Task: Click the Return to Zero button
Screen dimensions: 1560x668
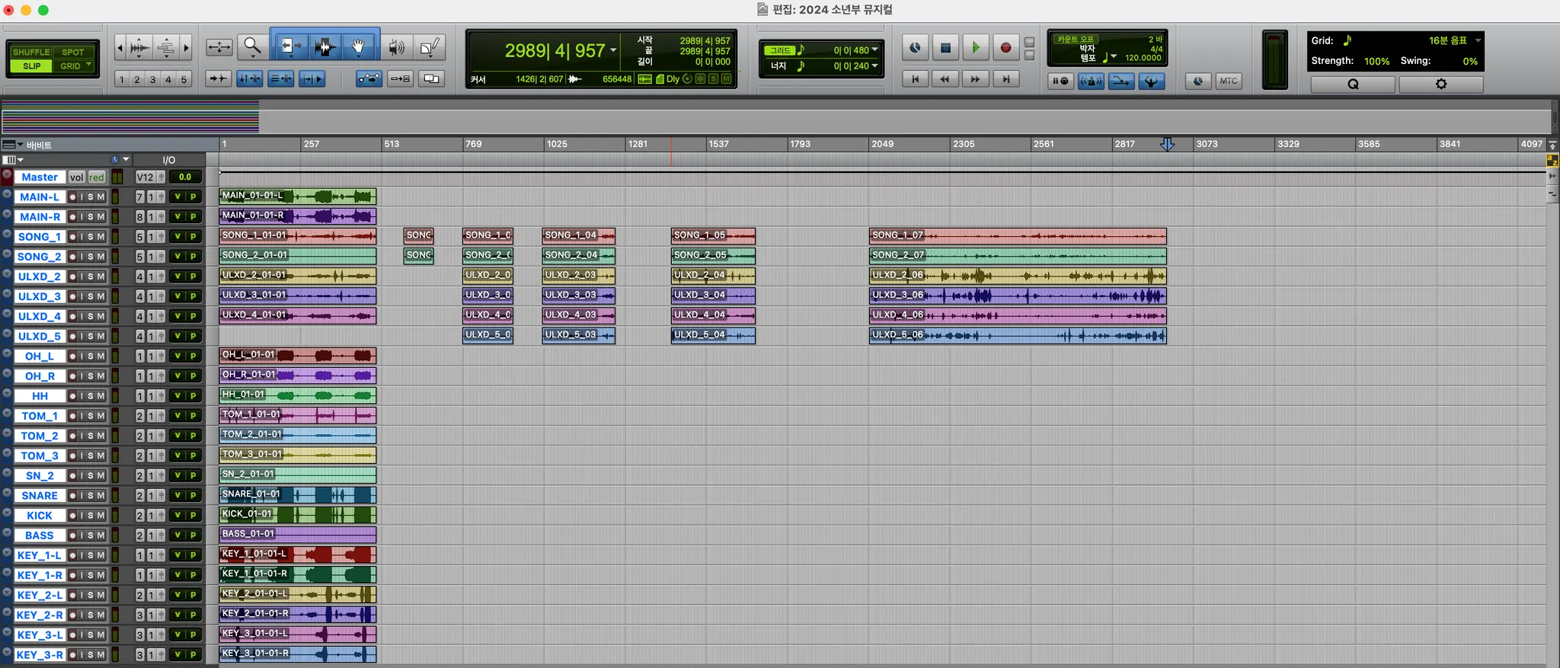Action: 915,78
